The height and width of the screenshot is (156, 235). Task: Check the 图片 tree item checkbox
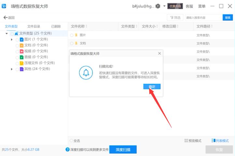click(17, 40)
